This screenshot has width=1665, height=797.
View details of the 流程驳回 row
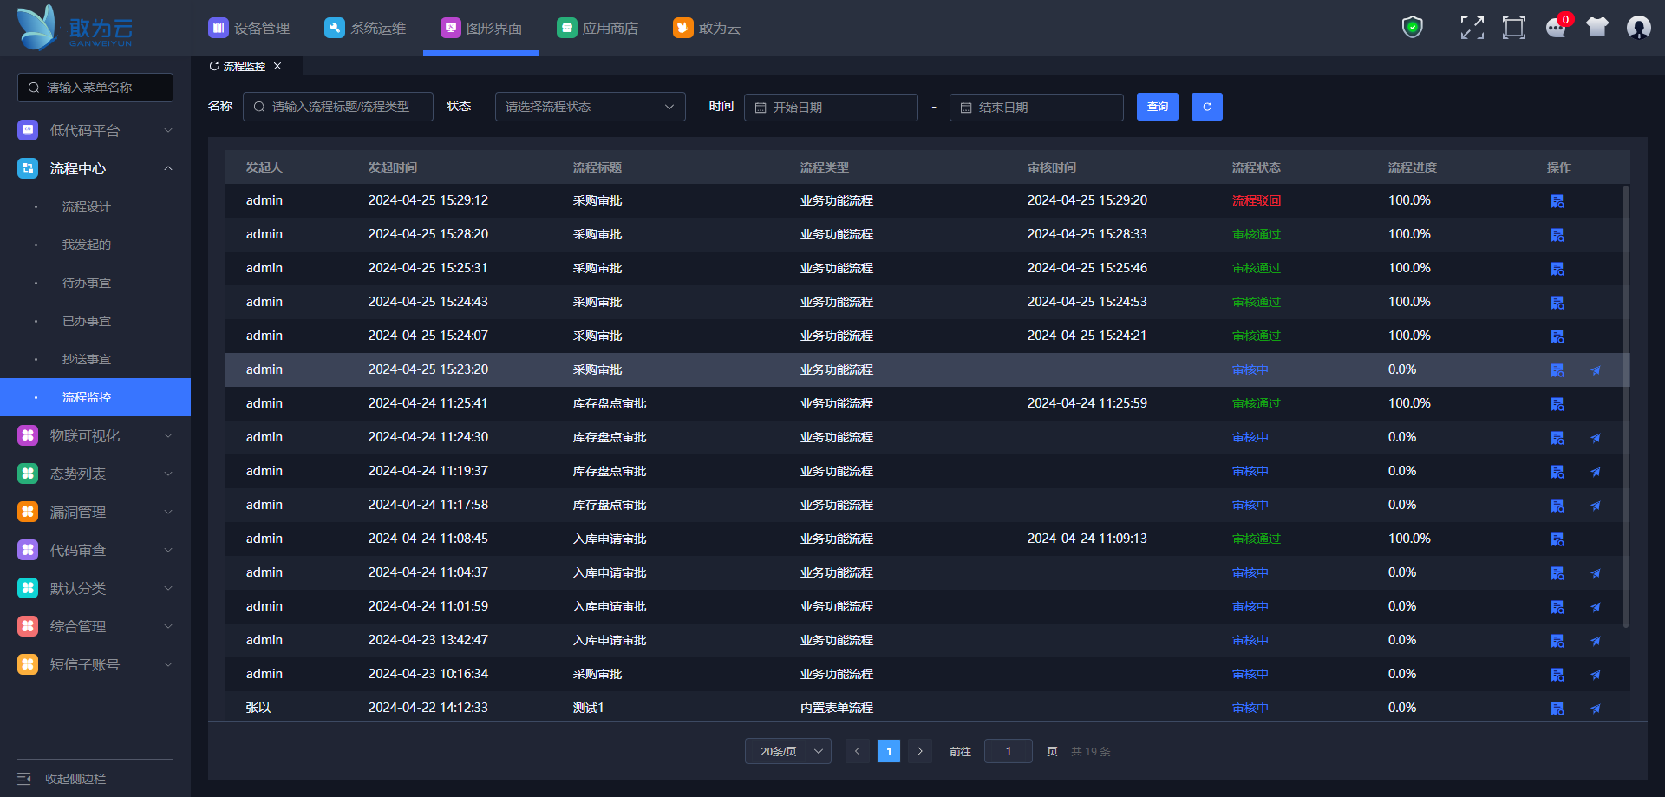[x=1557, y=201]
